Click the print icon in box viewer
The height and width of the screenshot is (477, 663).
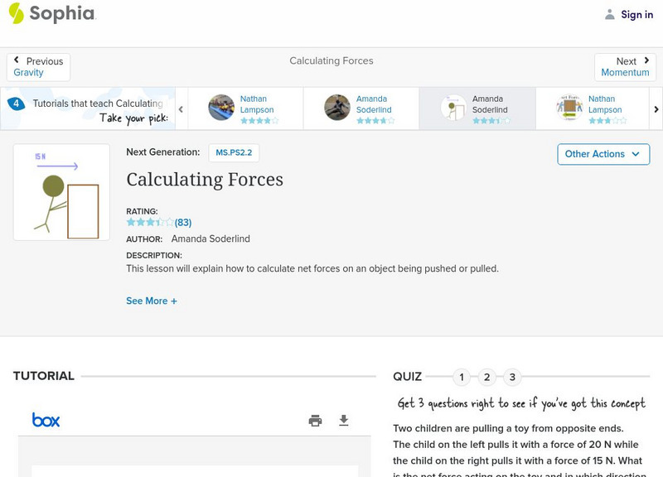coord(315,421)
